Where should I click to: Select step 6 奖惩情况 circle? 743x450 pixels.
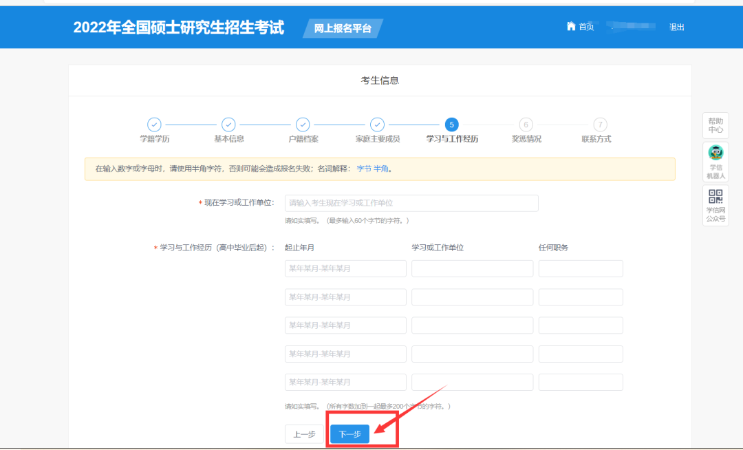tap(526, 125)
